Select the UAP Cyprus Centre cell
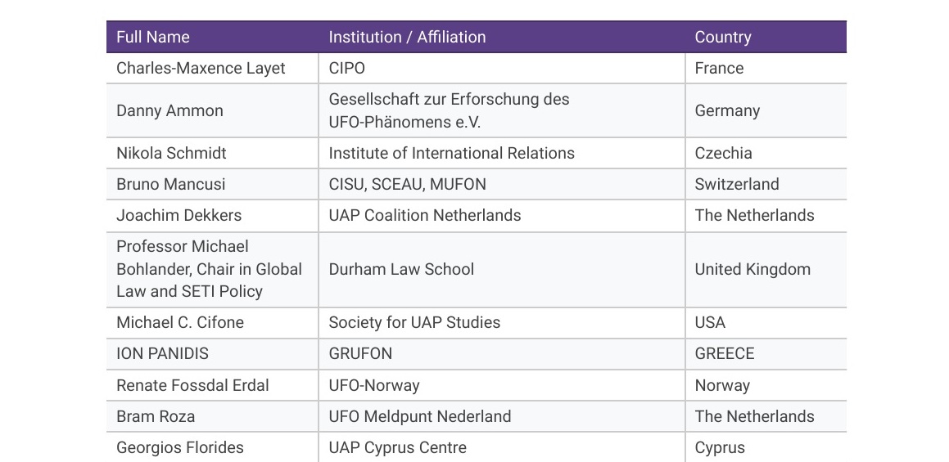949x462 pixels. [397, 447]
